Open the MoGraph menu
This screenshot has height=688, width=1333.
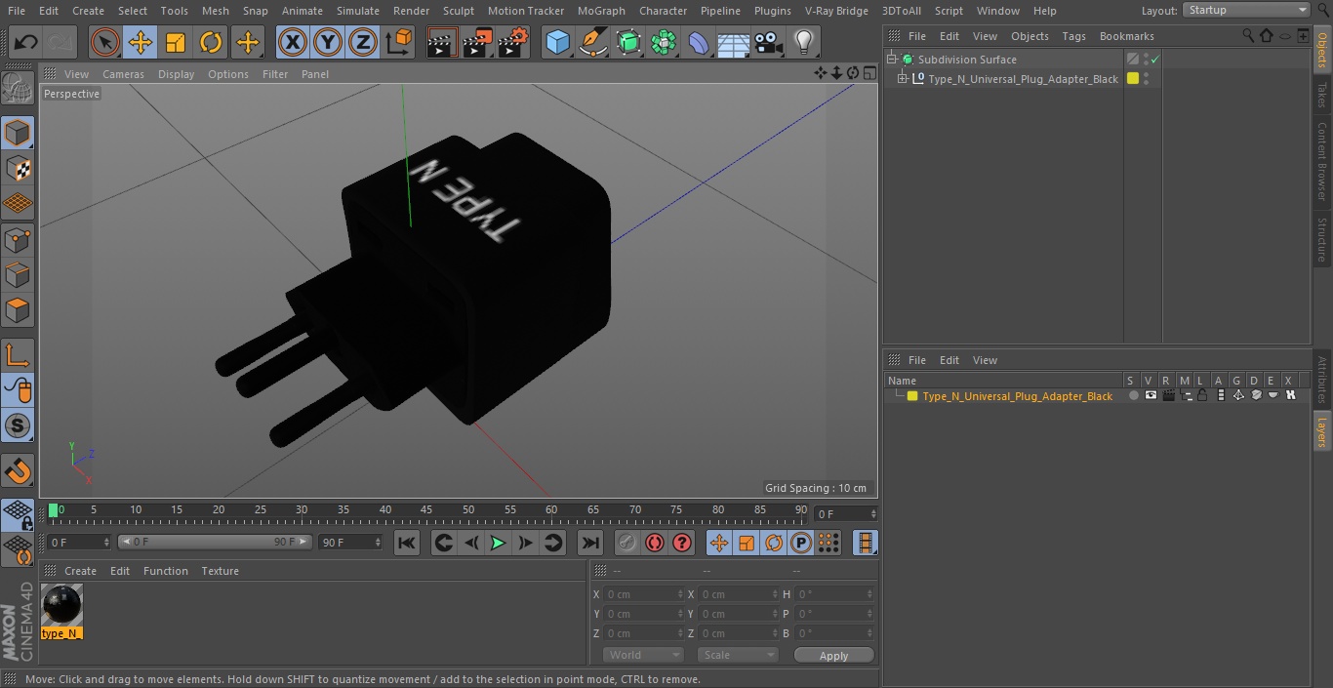point(601,11)
